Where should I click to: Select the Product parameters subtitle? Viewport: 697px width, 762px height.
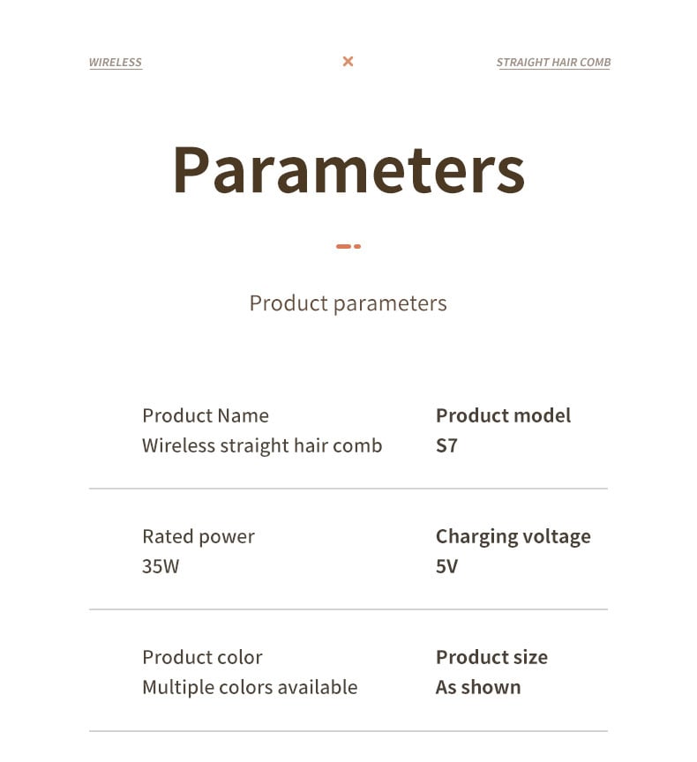point(348,303)
